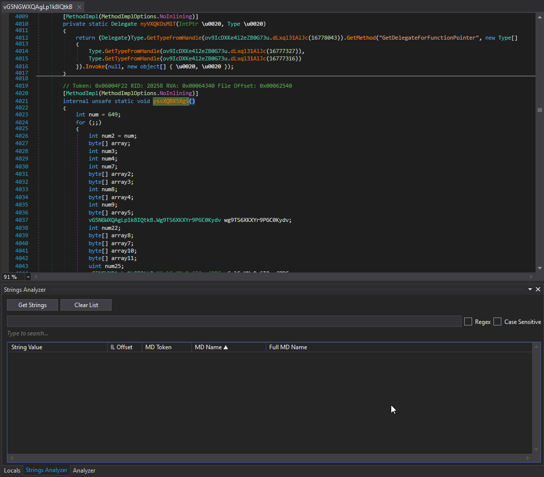The width and height of the screenshot is (544, 477).
Task: Select the vG5NGWXQAgLp1k8IQtkB document tab
Action: pos(38,7)
